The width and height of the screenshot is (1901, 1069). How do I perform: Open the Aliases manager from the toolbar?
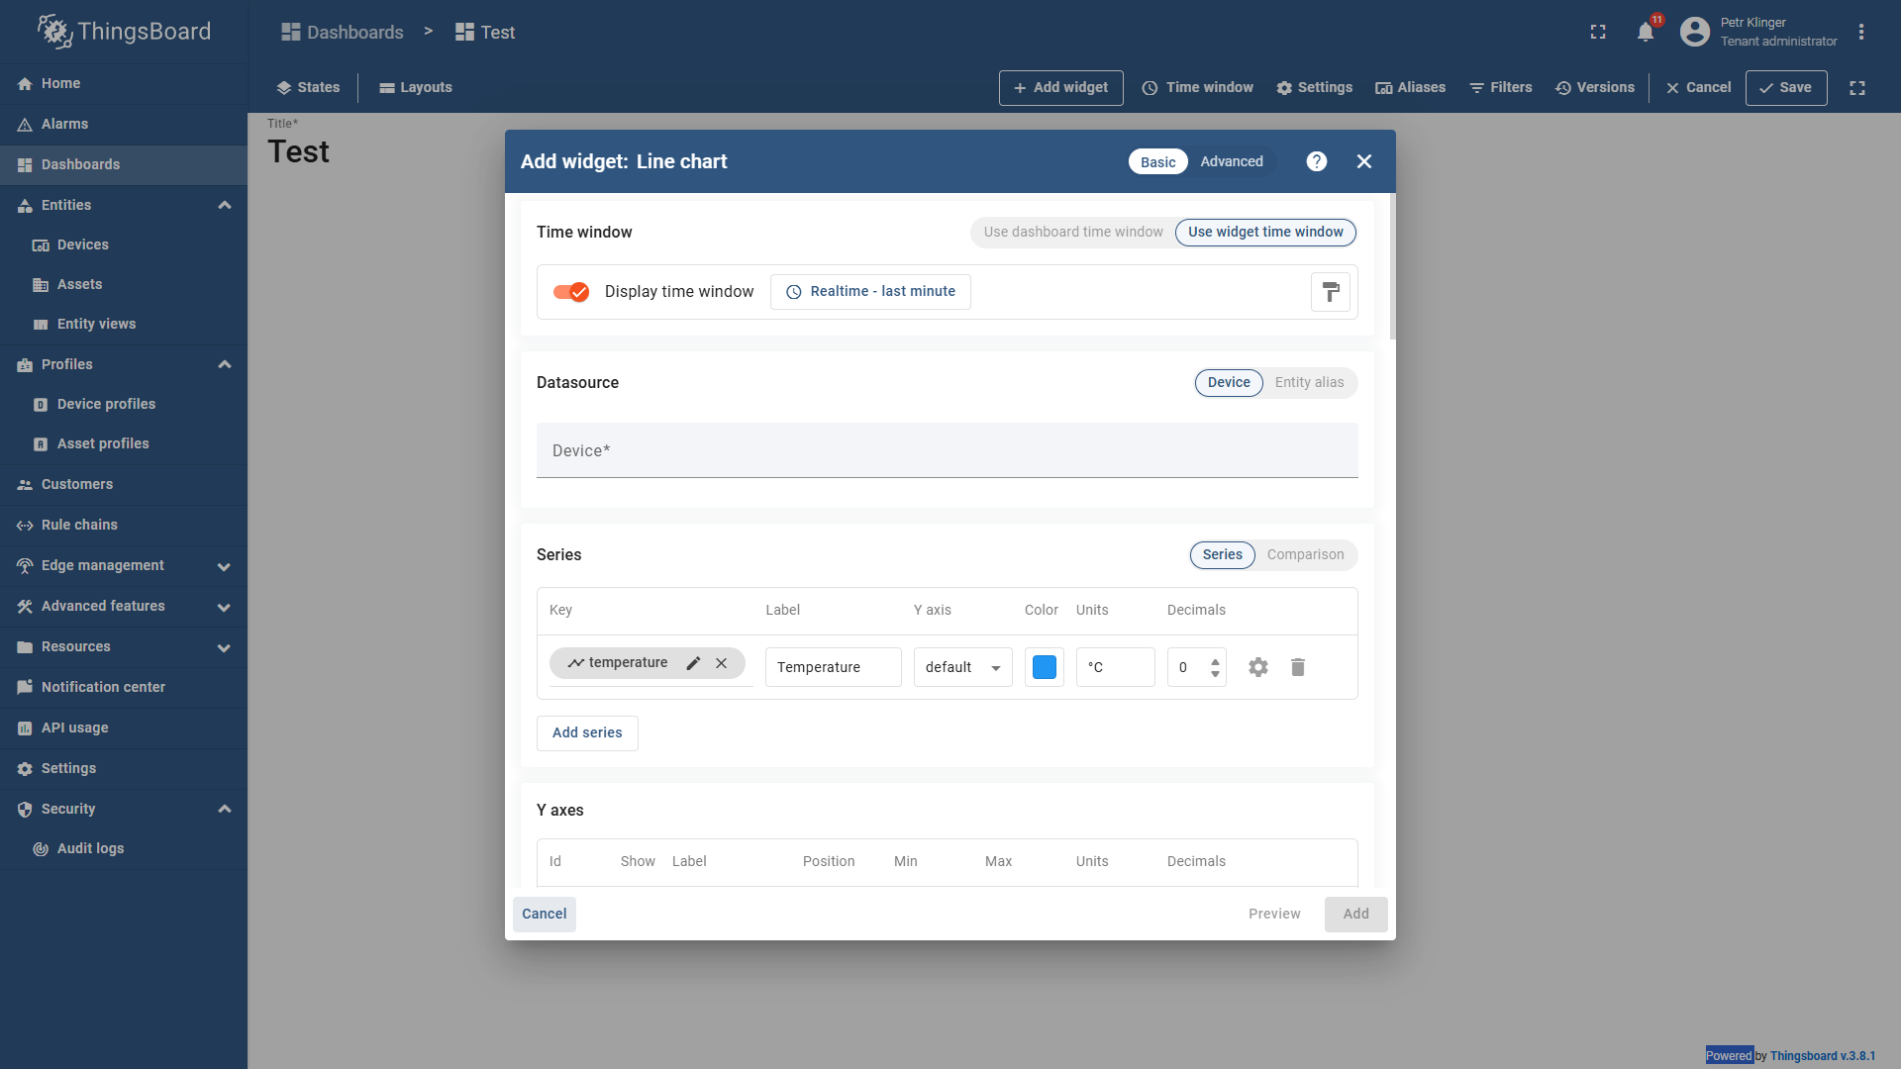point(1410,87)
